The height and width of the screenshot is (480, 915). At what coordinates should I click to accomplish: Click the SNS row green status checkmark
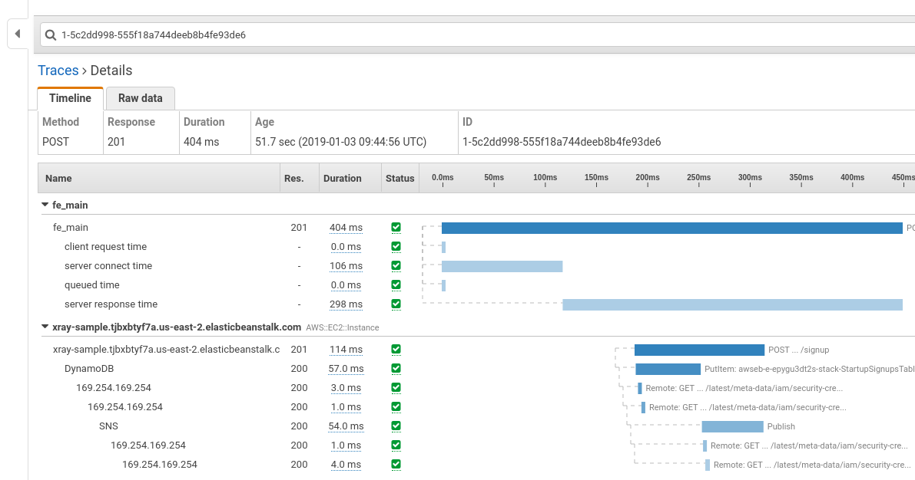coord(396,426)
